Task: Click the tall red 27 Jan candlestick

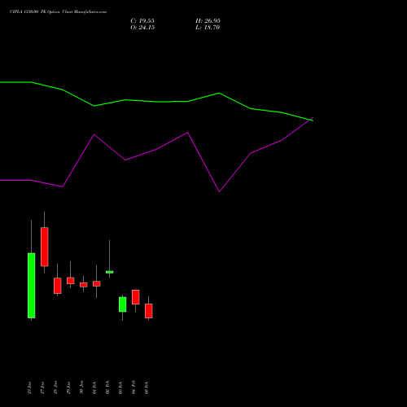Action: pyautogui.click(x=45, y=247)
